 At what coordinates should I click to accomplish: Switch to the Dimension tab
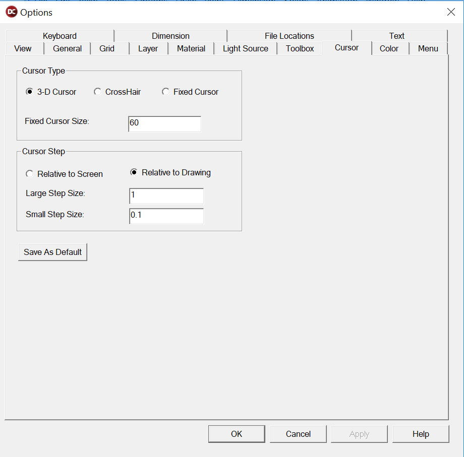171,36
